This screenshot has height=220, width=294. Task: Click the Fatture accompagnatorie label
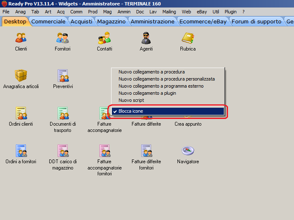click(104, 127)
